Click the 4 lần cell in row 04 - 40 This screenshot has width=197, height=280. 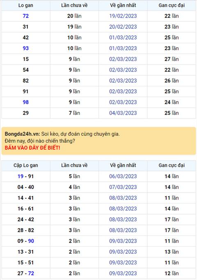pos(74,187)
